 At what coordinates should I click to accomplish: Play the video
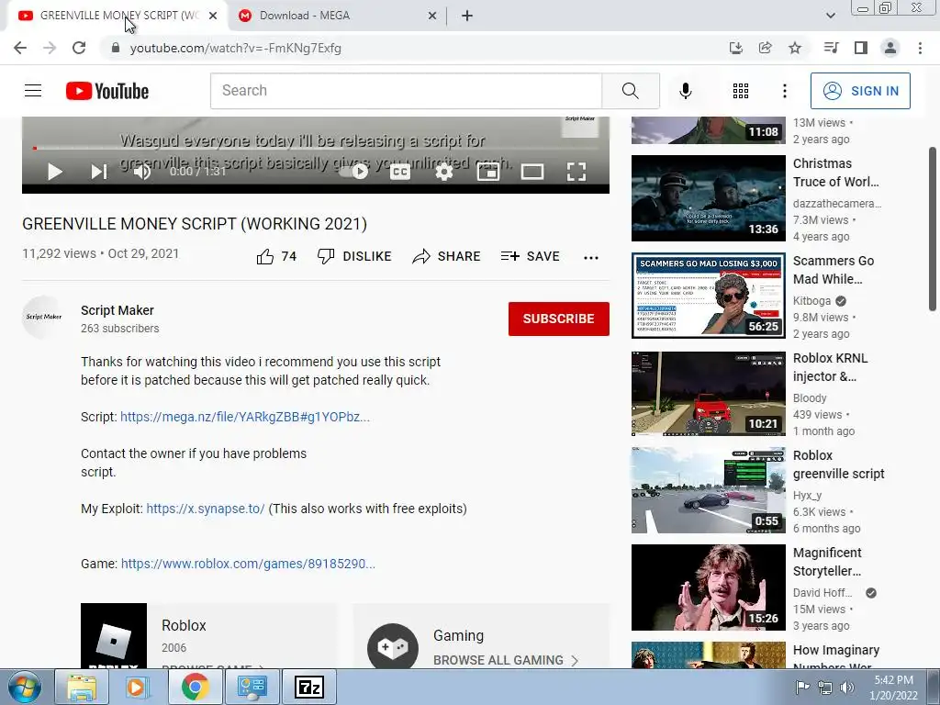(x=54, y=172)
